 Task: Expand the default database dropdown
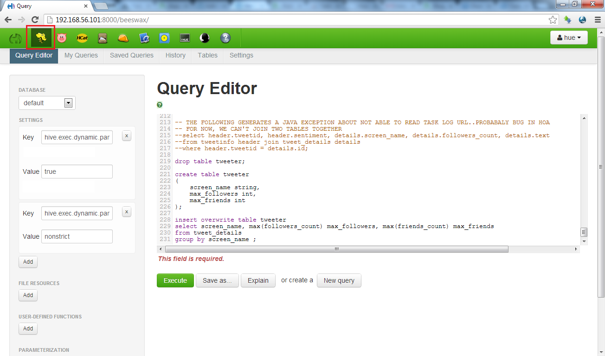tap(47, 103)
